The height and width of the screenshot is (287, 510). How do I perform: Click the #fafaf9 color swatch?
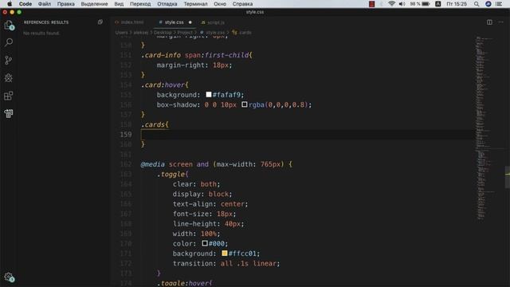(209, 94)
